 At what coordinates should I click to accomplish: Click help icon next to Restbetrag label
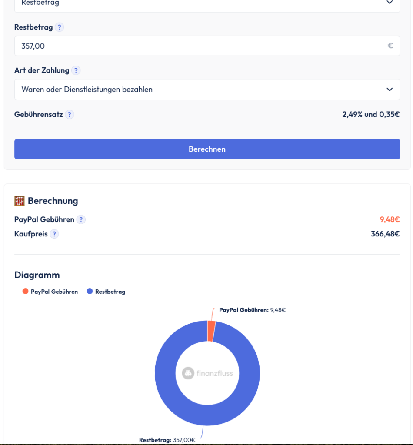click(60, 27)
